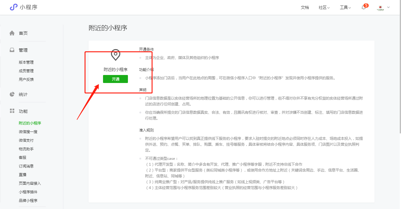Open 小程序插件 in sidebar
Viewport: 401px width, 209px height.
point(28,192)
